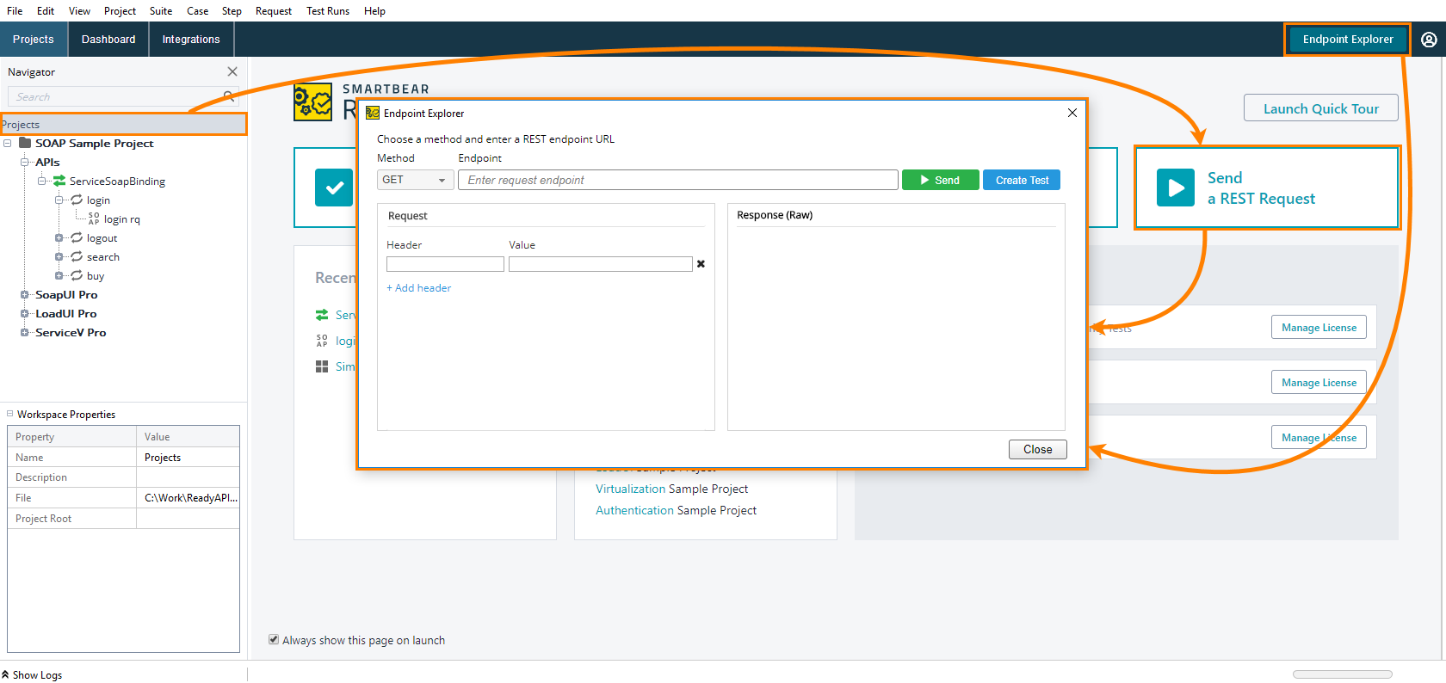Open the File menu
Screen dimensions: 1446x683
[x=15, y=11]
